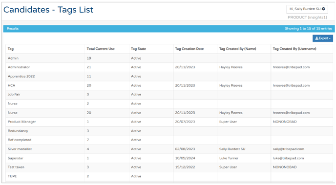Open the Hi, Sally Burdett SU user menu
This screenshot has height=185, width=336.
307,9
